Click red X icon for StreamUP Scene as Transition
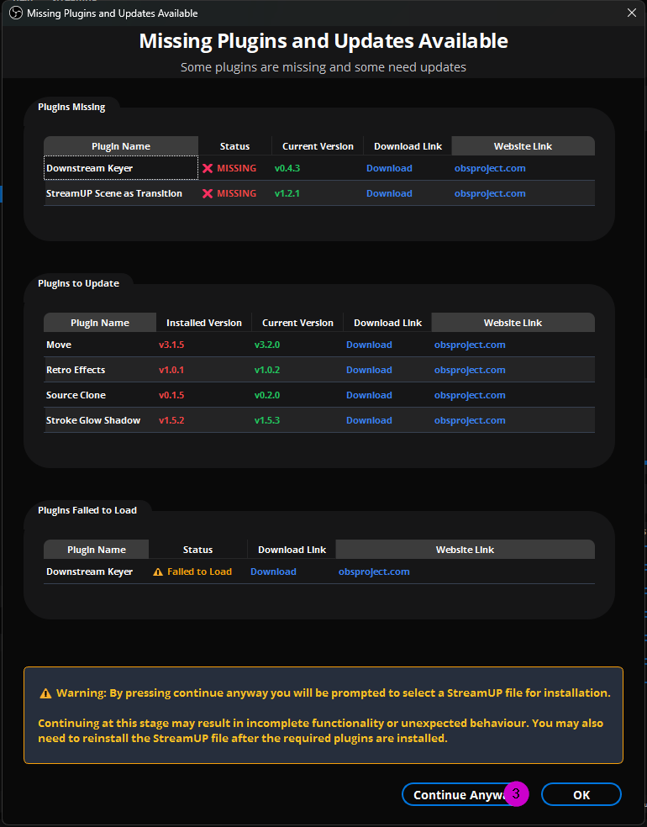Screen dimensions: 647x827 click(x=208, y=193)
